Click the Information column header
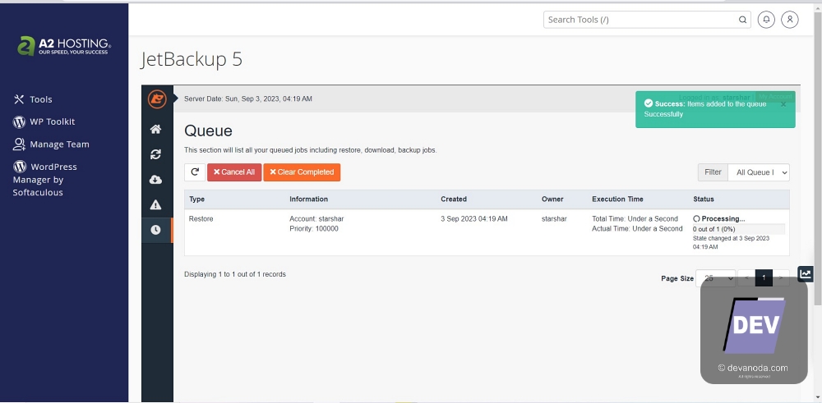Screen dimensions: 822x403 (309, 199)
